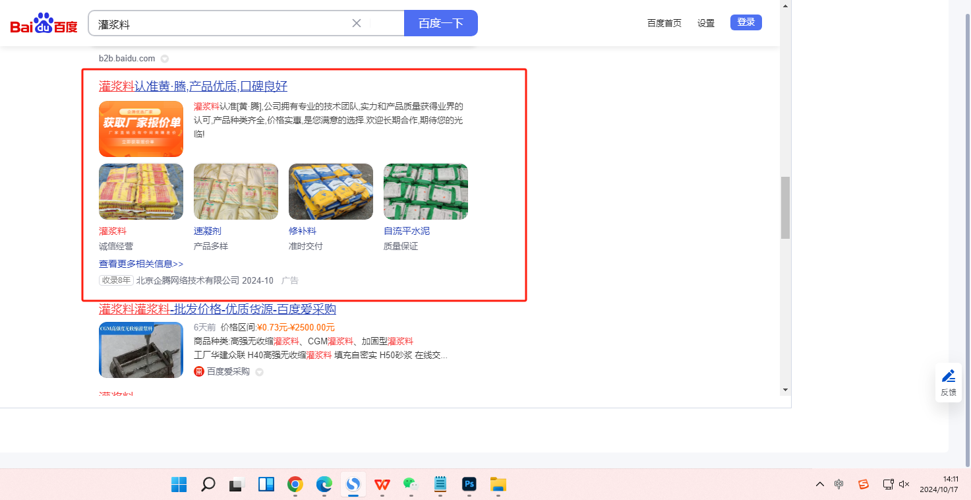
Task: Click the price range ¥0.73元-¥2500.00元
Action: coord(296,327)
